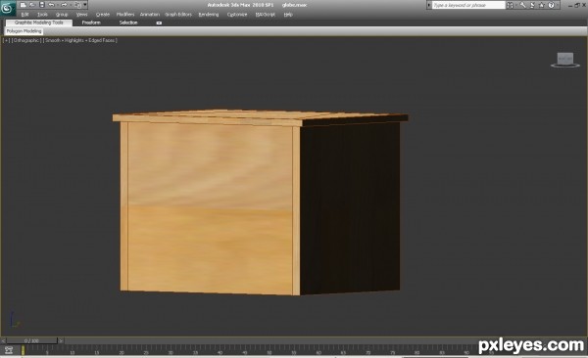Switch to the Selection ribbon tab
Screen dimensions: 588x358
click(128, 22)
